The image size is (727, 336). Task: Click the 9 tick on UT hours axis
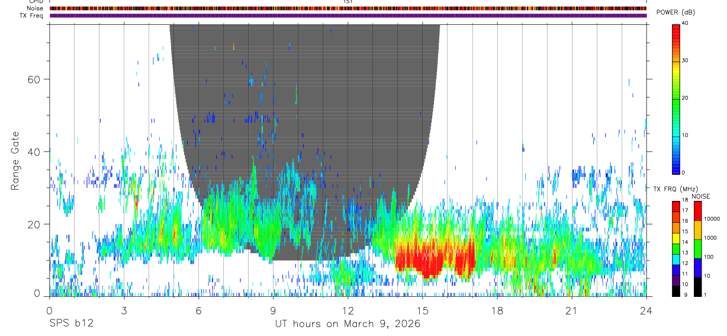pos(273,310)
